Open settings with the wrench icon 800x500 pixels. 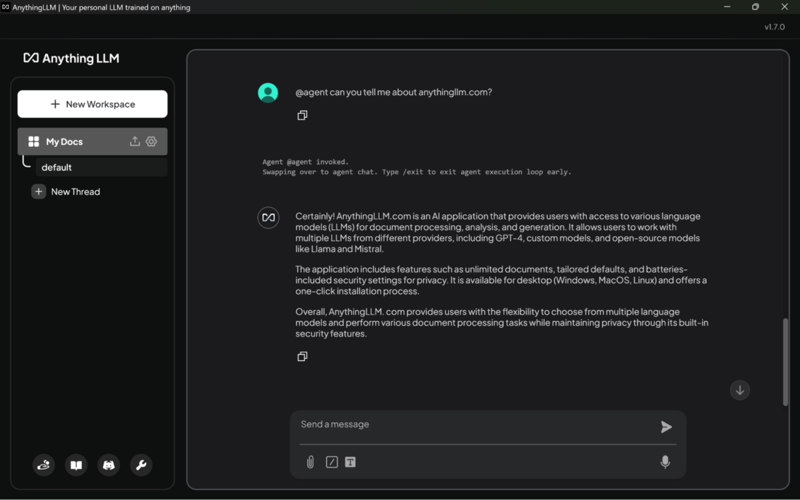point(141,465)
